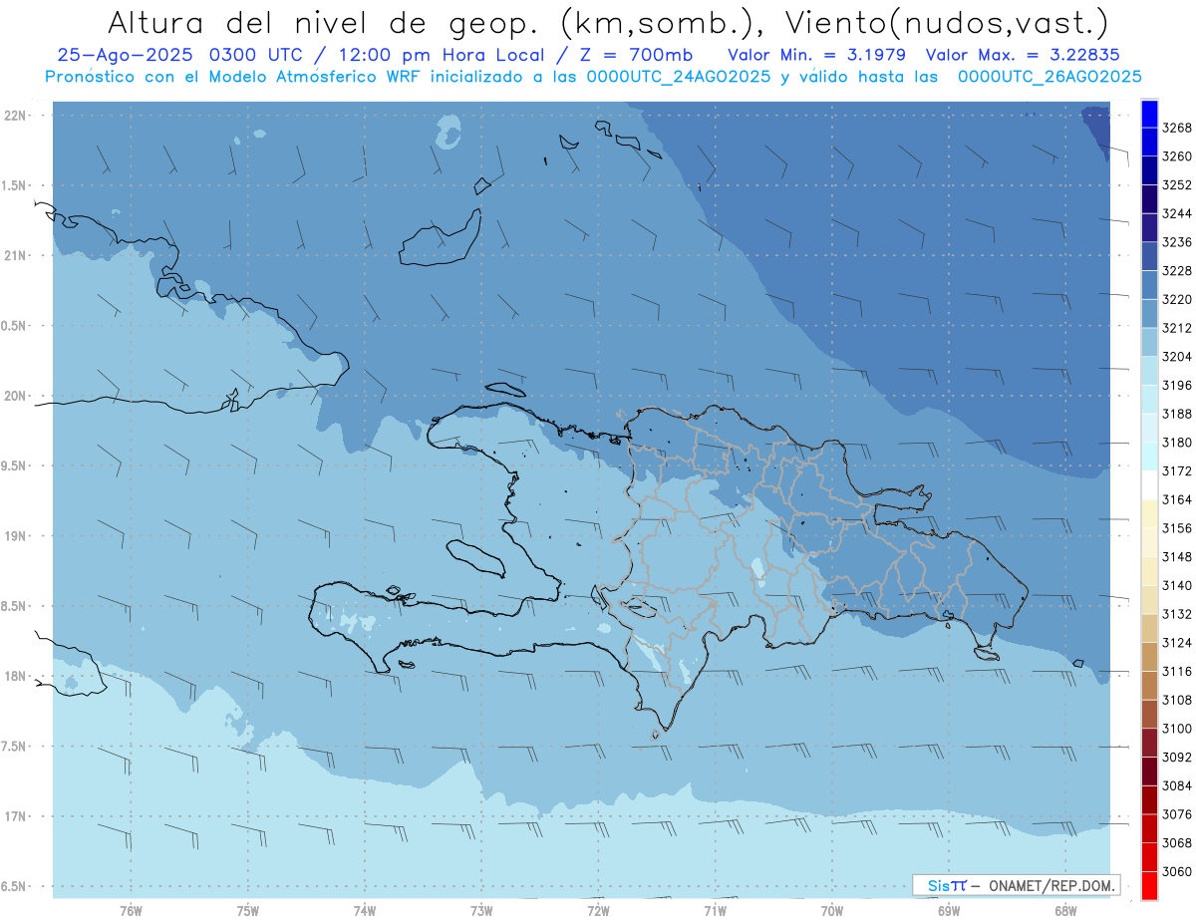The height and width of the screenshot is (924, 1196).
Task: Click the 75W longitude axis label
Action: pos(247,911)
